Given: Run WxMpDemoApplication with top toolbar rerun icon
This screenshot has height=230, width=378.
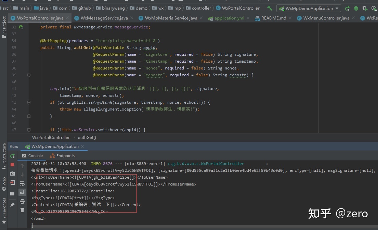Looking at the screenshot, I should coord(347,9).
